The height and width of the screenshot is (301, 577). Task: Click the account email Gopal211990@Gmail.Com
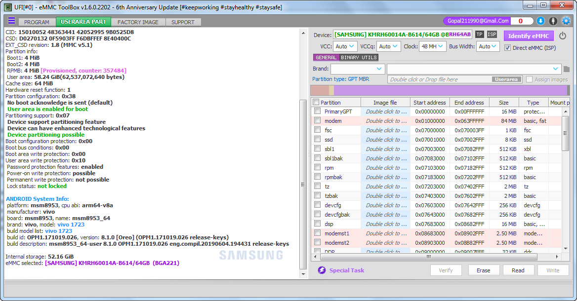click(x=478, y=21)
